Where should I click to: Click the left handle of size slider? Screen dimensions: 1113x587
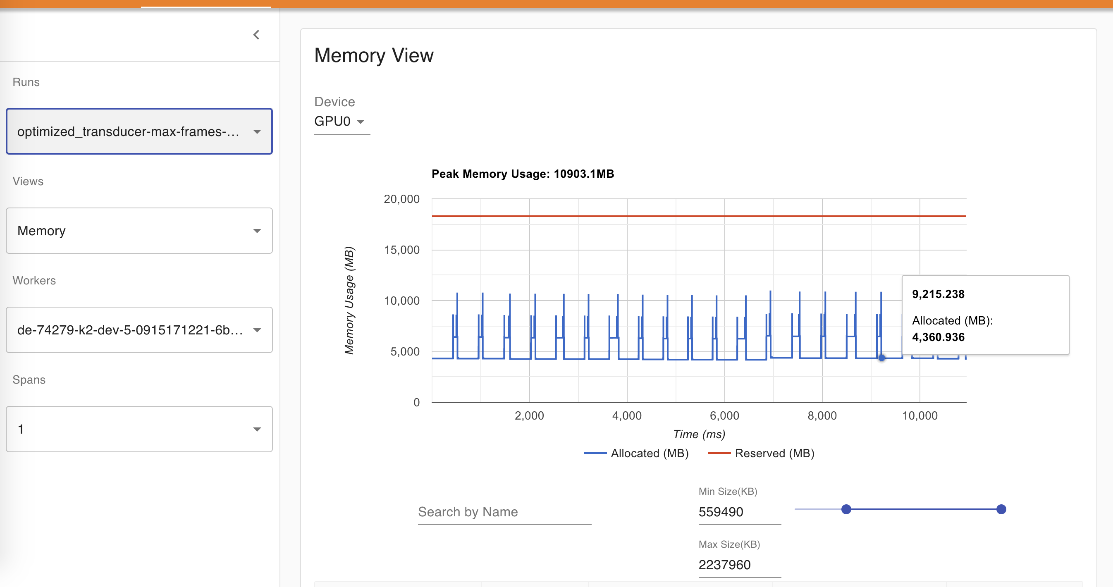[x=846, y=509]
